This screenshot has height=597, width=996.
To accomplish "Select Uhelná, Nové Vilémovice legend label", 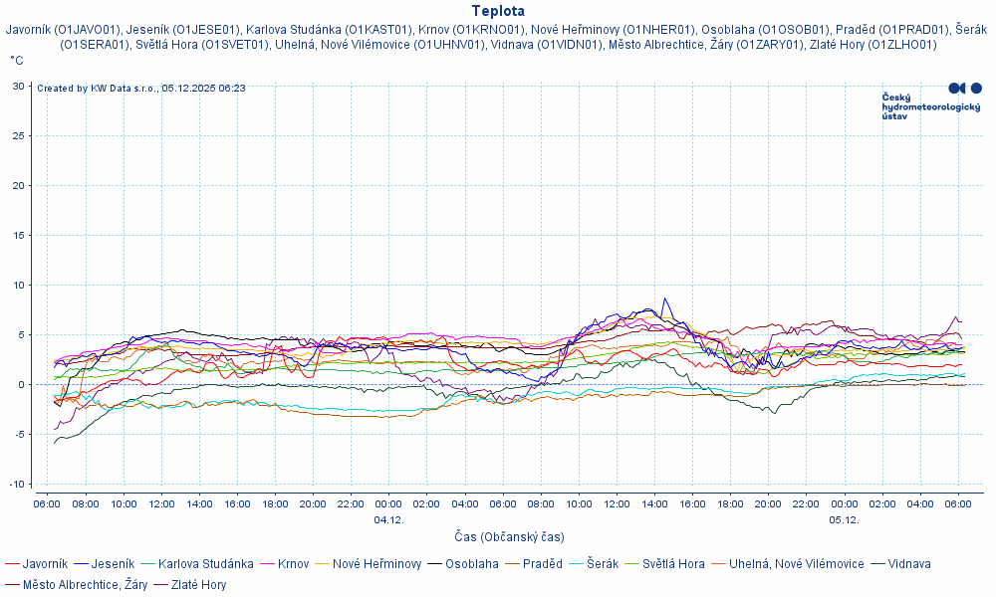I will (796, 564).
